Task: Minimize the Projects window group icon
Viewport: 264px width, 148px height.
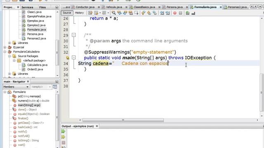Action: (57, 7)
